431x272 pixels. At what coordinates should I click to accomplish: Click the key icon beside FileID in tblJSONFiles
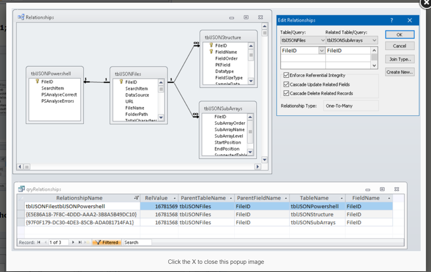point(121,82)
